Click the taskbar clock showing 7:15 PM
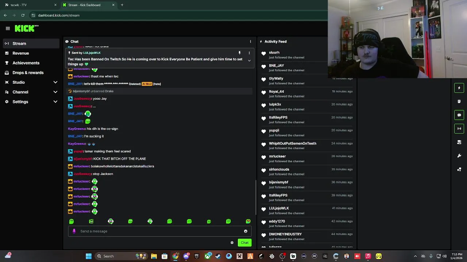The width and height of the screenshot is (467, 262). (456, 256)
